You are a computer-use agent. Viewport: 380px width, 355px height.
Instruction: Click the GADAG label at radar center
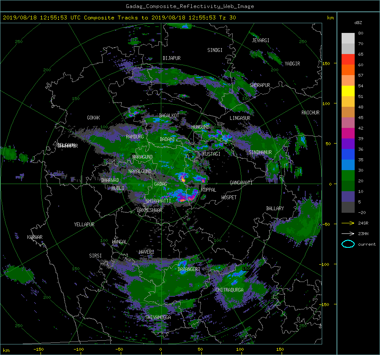tap(160, 184)
